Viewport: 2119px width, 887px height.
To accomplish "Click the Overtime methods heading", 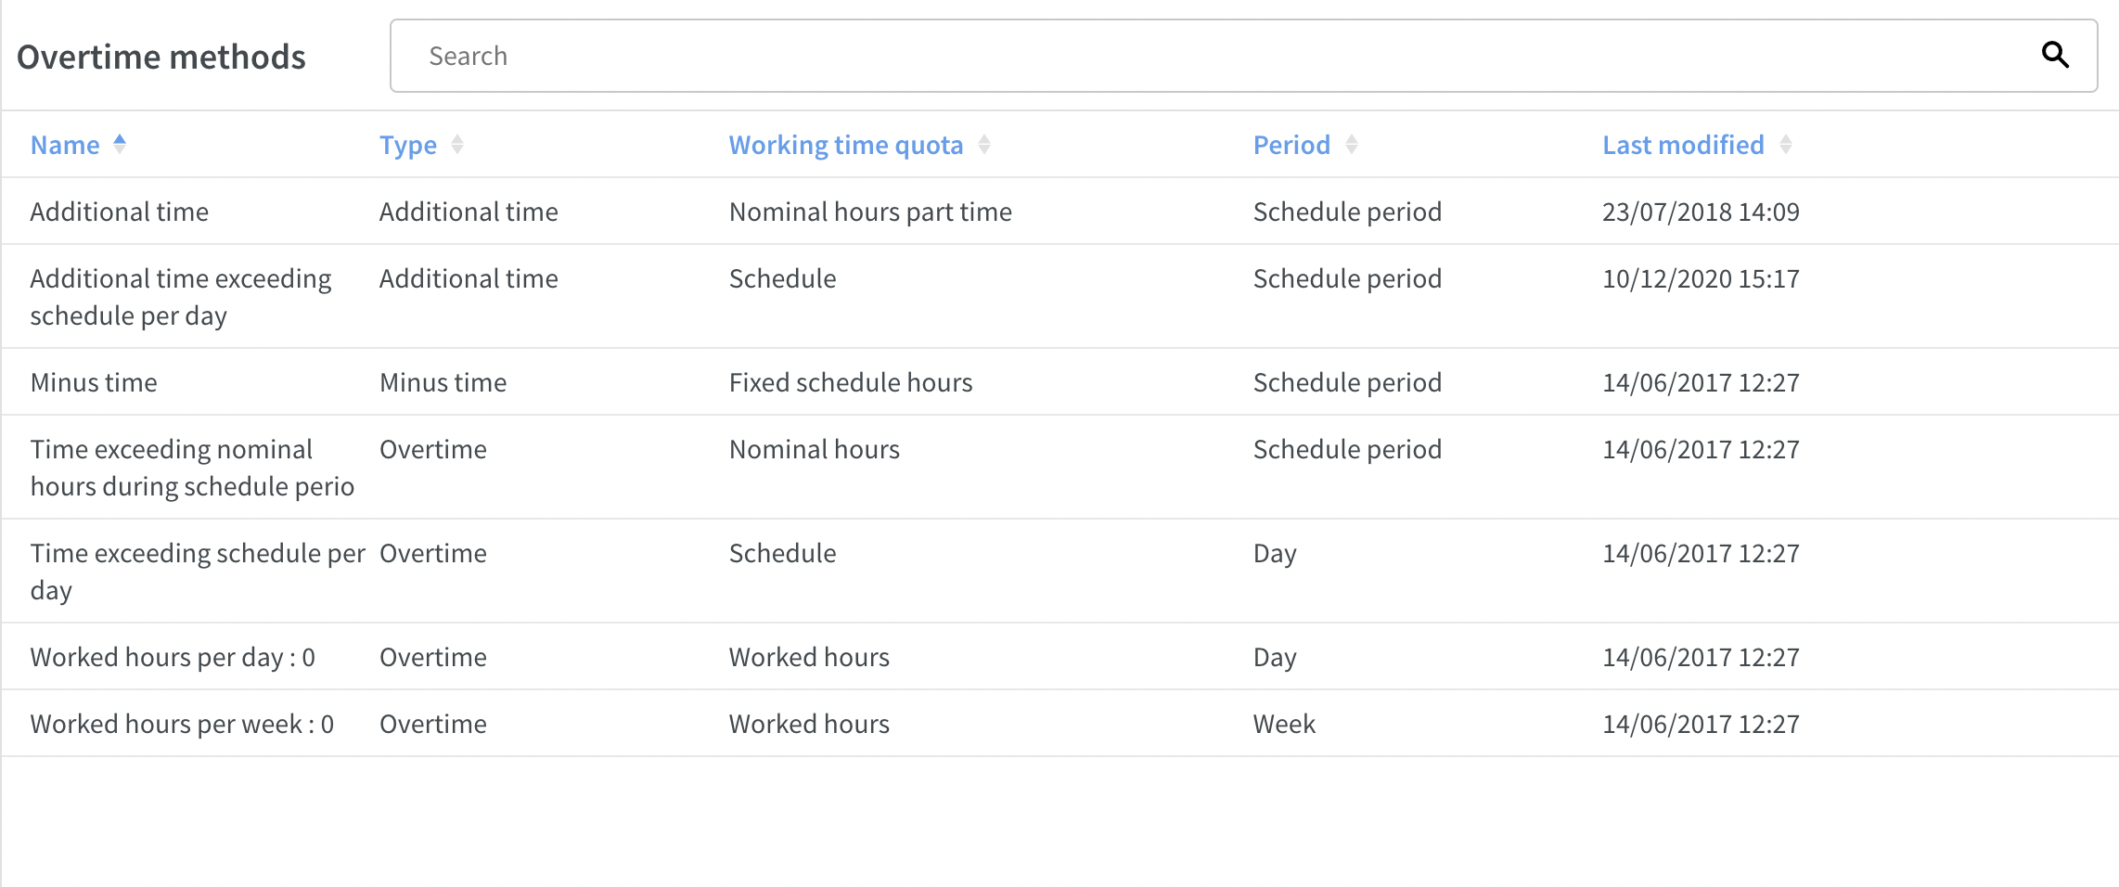I will (x=161, y=57).
